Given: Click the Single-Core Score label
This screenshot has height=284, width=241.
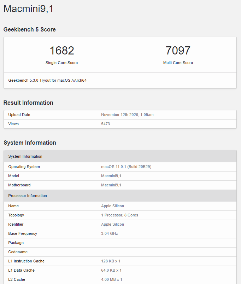Looking at the screenshot, I should tap(62, 63).
